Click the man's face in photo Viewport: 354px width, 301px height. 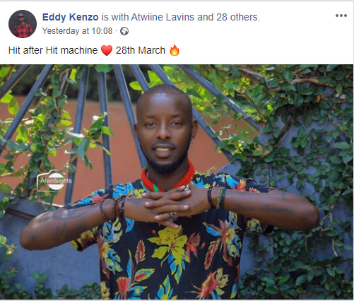(165, 132)
